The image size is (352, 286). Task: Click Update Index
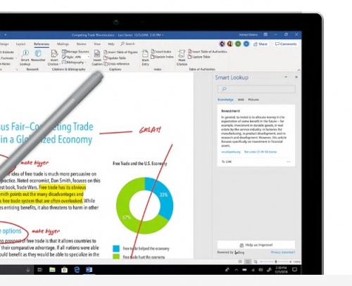(162, 57)
